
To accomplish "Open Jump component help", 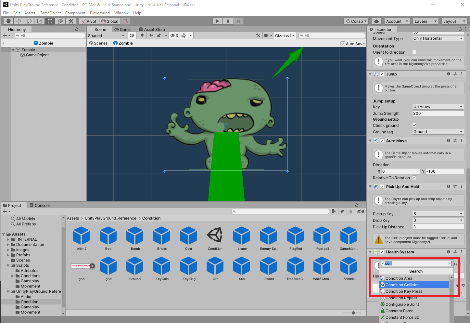I will pyautogui.click(x=449, y=74).
